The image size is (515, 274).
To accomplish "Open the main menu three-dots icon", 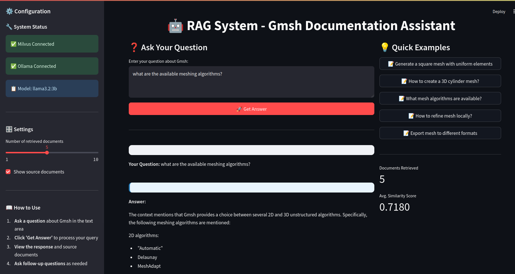I will point(514,11).
